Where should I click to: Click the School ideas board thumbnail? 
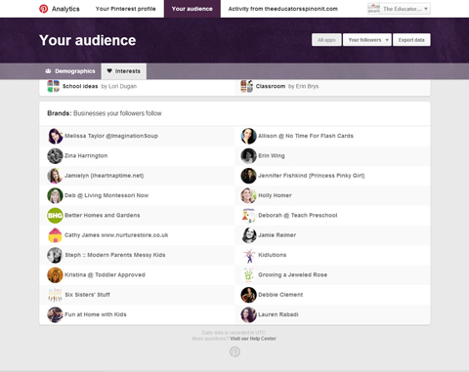pyautogui.click(x=54, y=86)
